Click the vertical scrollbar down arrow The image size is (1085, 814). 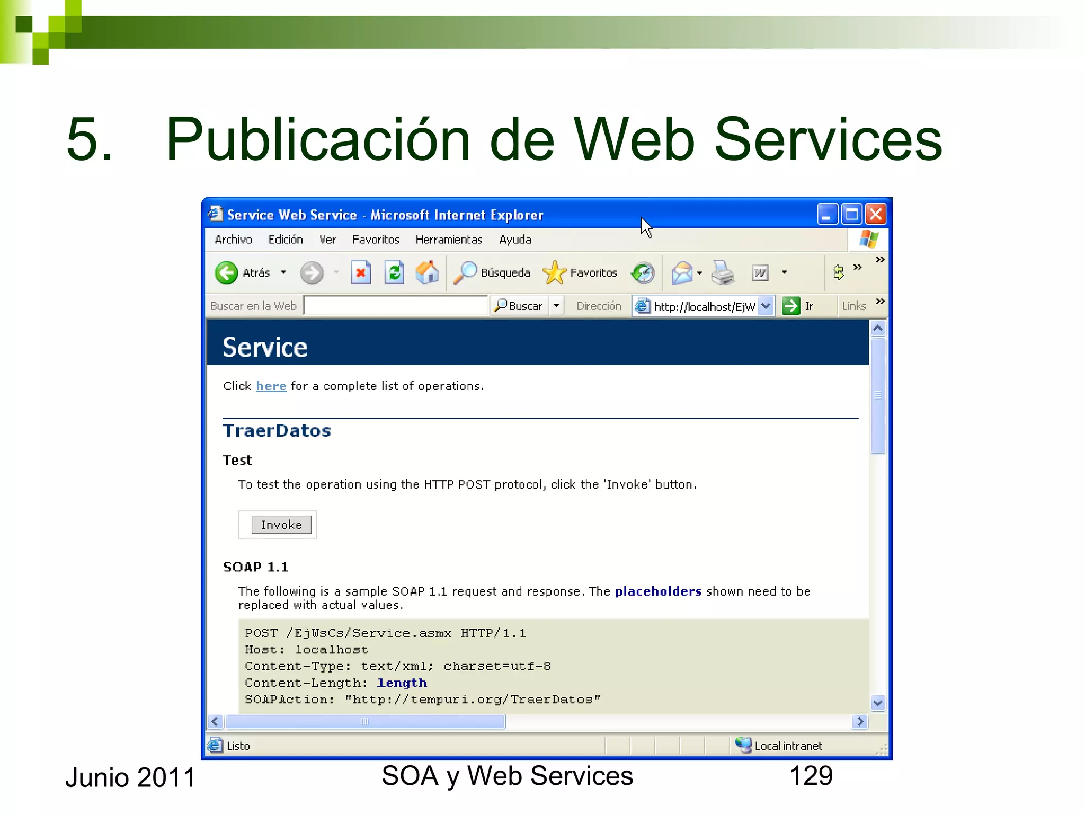(878, 703)
